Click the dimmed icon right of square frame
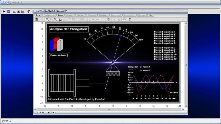221x124 pixels. (x=64, y=20)
